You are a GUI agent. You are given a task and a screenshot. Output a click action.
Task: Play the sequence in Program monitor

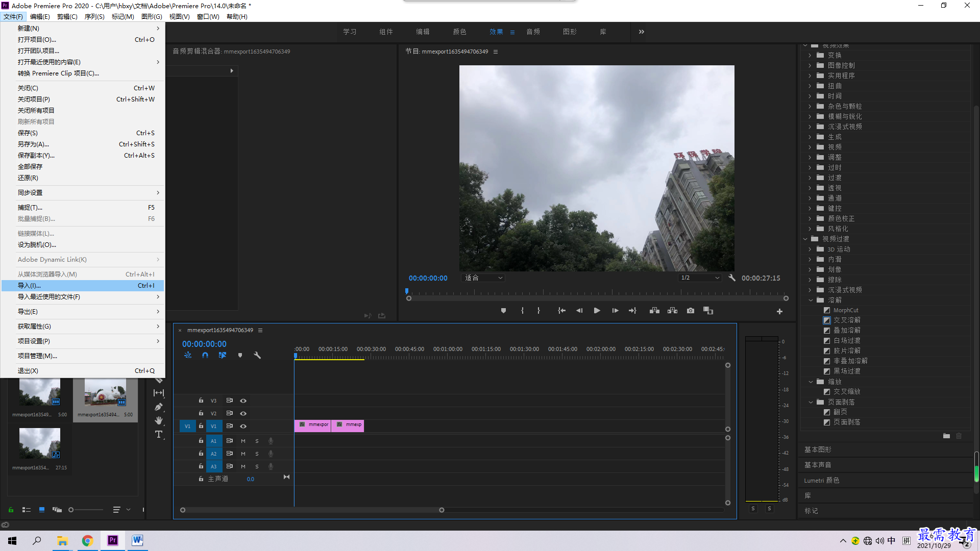[597, 311]
